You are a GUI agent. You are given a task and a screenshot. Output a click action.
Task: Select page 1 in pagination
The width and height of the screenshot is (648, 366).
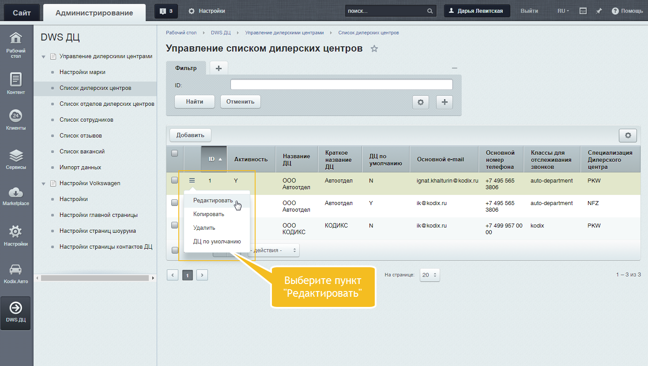tap(187, 275)
